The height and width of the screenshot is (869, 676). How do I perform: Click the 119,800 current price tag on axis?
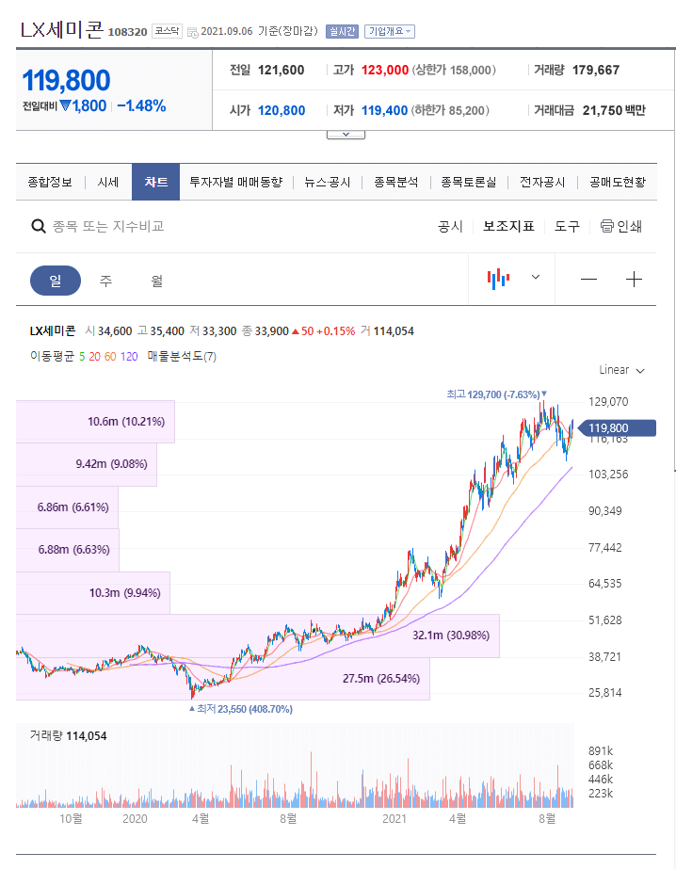[x=617, y=427]
